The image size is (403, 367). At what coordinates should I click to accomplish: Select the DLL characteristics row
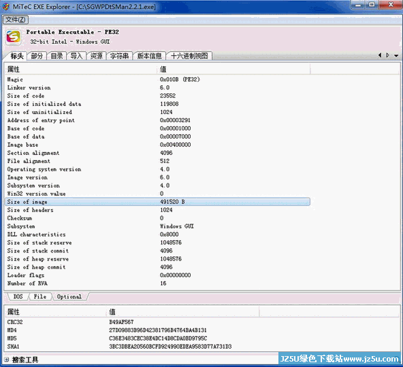tap(157, 235)
